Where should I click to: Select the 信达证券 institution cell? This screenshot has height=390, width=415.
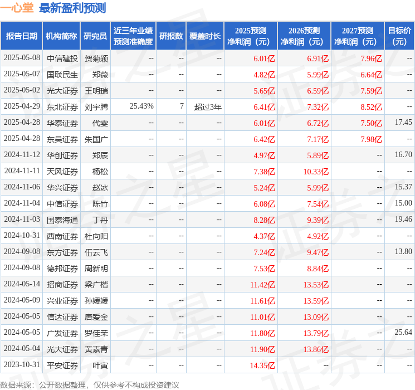click(62, 317)
